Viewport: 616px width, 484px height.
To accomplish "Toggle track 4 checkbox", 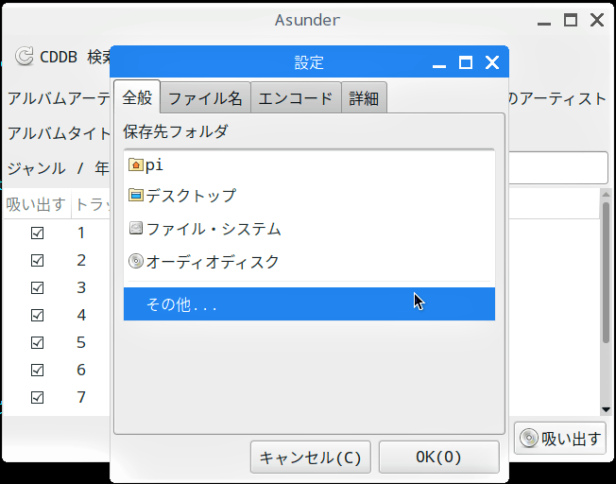I will [x=38, y=315].
